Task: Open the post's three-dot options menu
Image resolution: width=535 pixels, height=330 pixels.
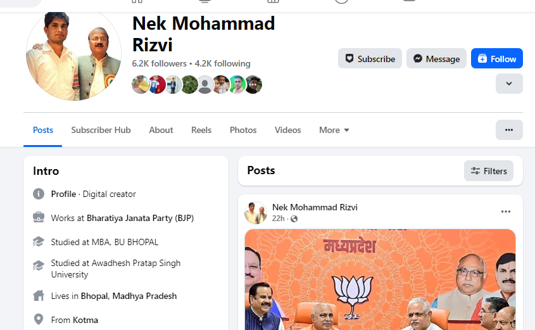Action: tap(506, 212)
